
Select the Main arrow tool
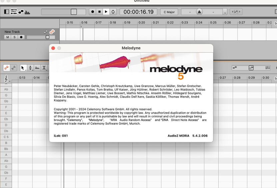pos(23,68)
